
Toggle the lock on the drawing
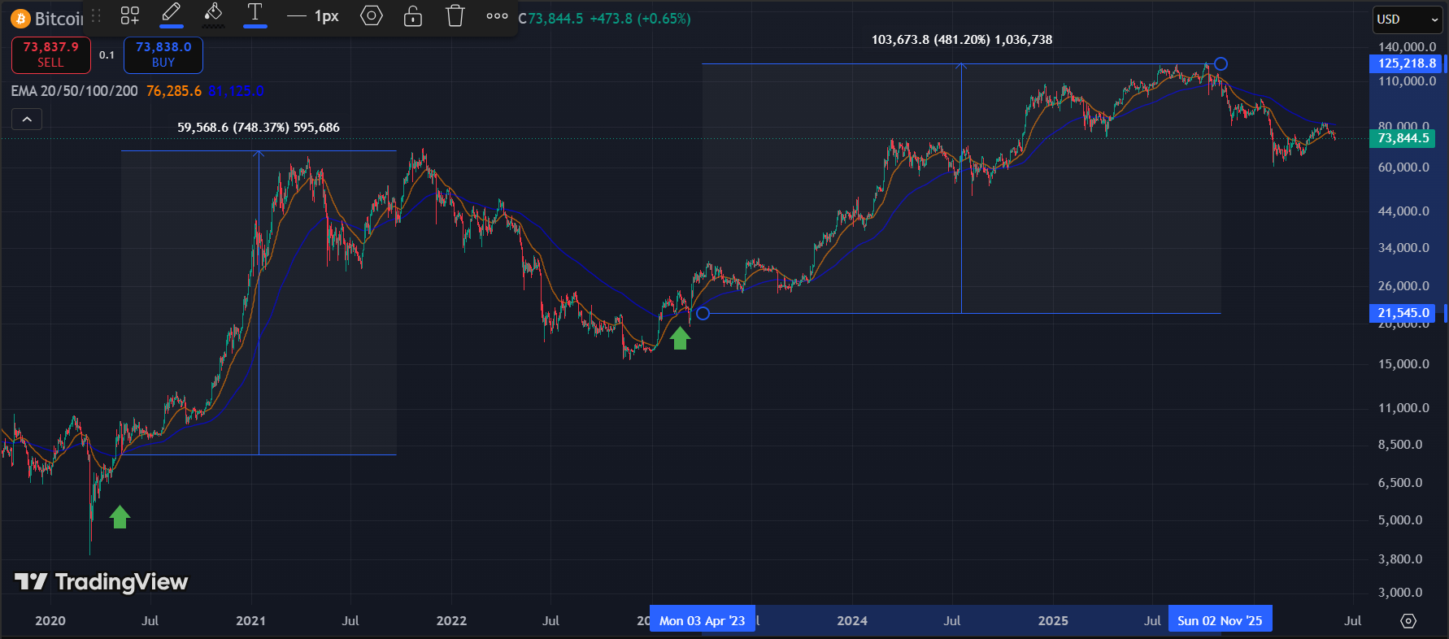coord(413,15)
